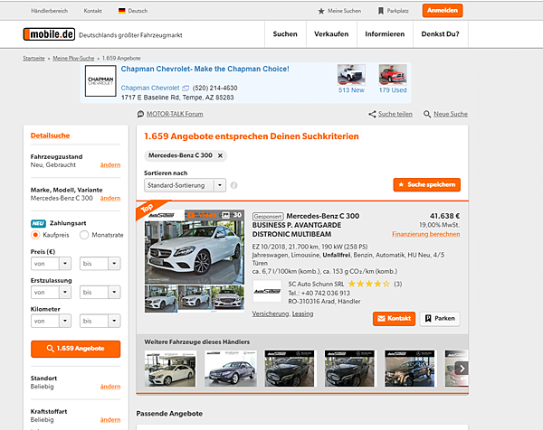543x430 pixels.
Task: Open the second dealer vehicle, dark sedan
Action: point(230,369)
